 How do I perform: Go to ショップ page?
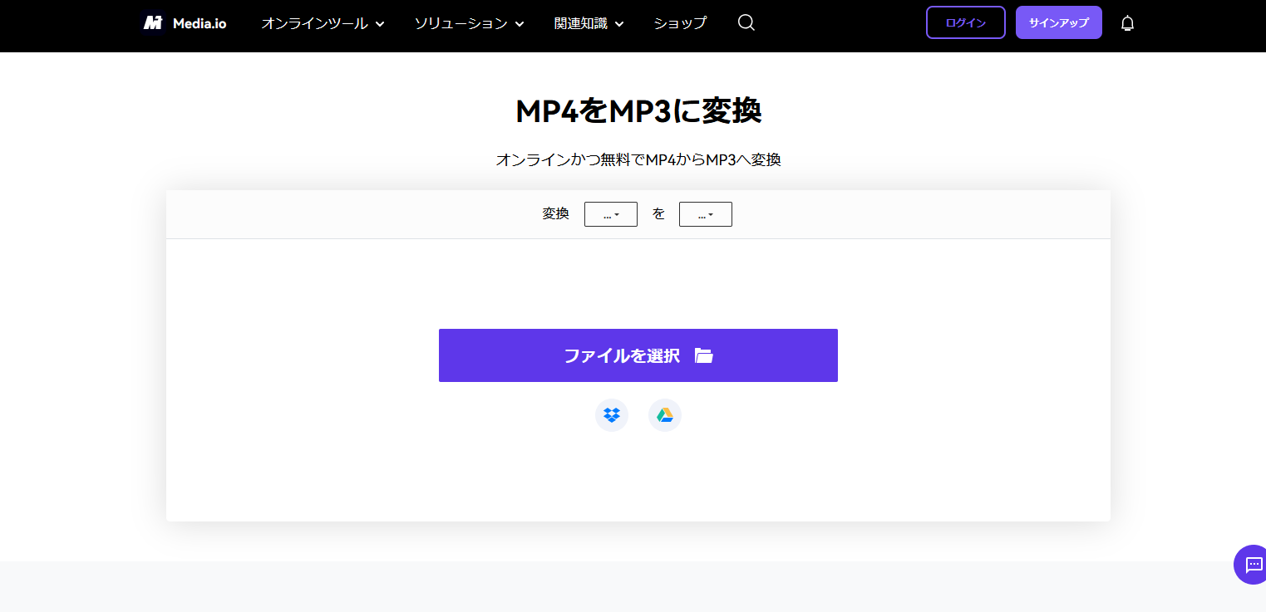(x=680, y=23)
